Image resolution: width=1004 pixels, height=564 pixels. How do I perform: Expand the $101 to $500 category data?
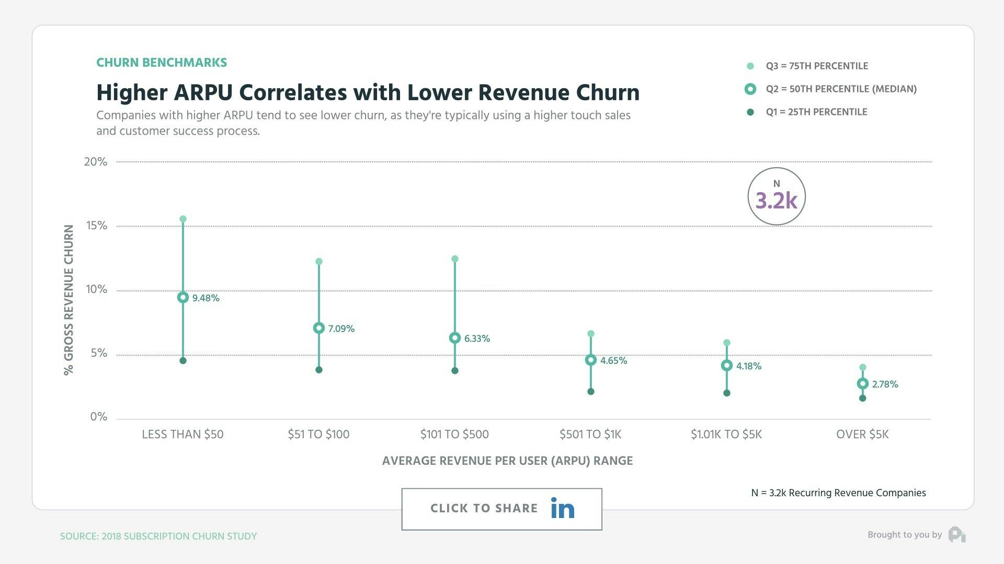[x=454, y=434]
